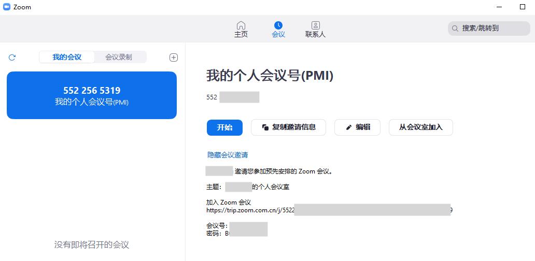Hide invitation via 隐藏会议邀请 link
Viewport: 535px width, 261px height.
coord(228,155)
